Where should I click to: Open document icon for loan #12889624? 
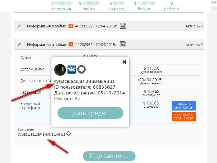tap(123, 45)
